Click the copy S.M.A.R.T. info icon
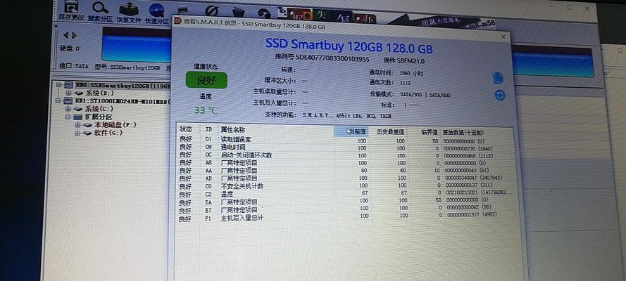 pyautogui.click(x=498, y=77)
